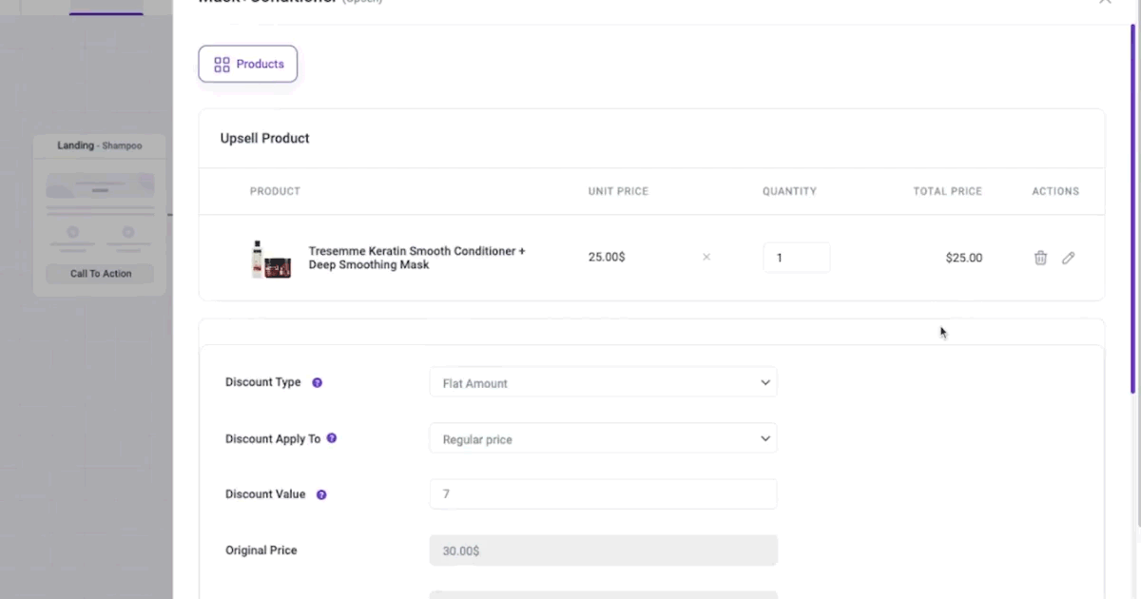
Task: Click the Discount Apply To label
Action: coord(273,439)
